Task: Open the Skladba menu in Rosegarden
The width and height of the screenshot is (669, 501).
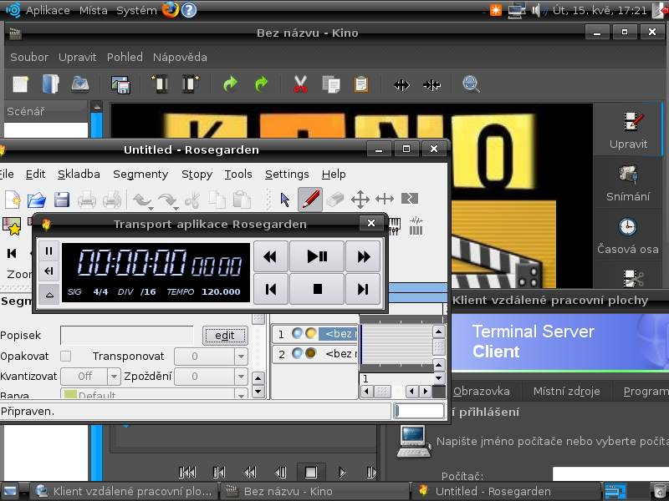Action: click(x=79, y=175)
